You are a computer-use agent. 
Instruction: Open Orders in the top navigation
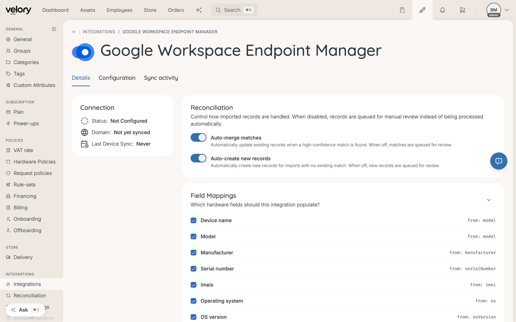(x=176, y=10)
